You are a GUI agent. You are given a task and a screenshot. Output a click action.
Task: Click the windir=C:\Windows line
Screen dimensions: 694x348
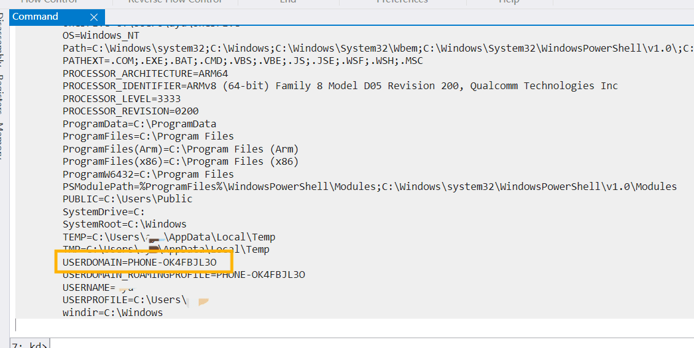point(112,312)
